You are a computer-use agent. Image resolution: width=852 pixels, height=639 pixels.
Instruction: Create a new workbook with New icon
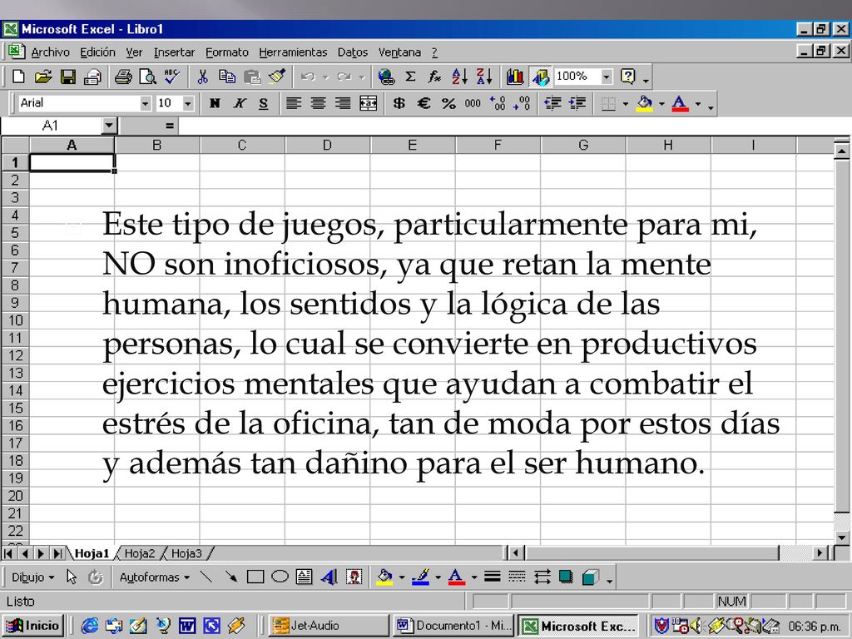(18, 77)
